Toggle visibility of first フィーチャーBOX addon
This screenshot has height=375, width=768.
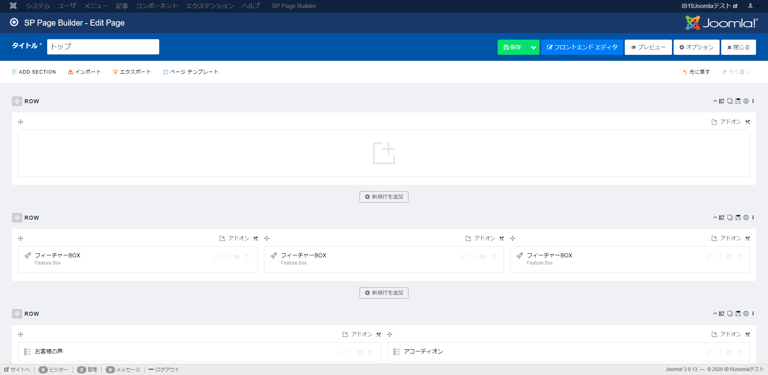pyautogui.click(x=237, y=257)
